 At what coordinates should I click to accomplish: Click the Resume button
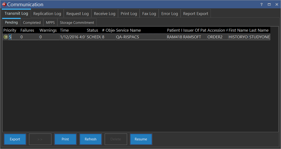(x=141, y=139)
